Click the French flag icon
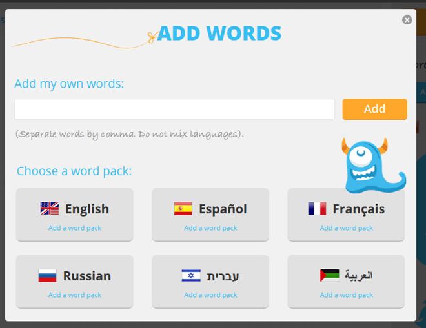Screen dimensions: 426x328 (317, 209)
